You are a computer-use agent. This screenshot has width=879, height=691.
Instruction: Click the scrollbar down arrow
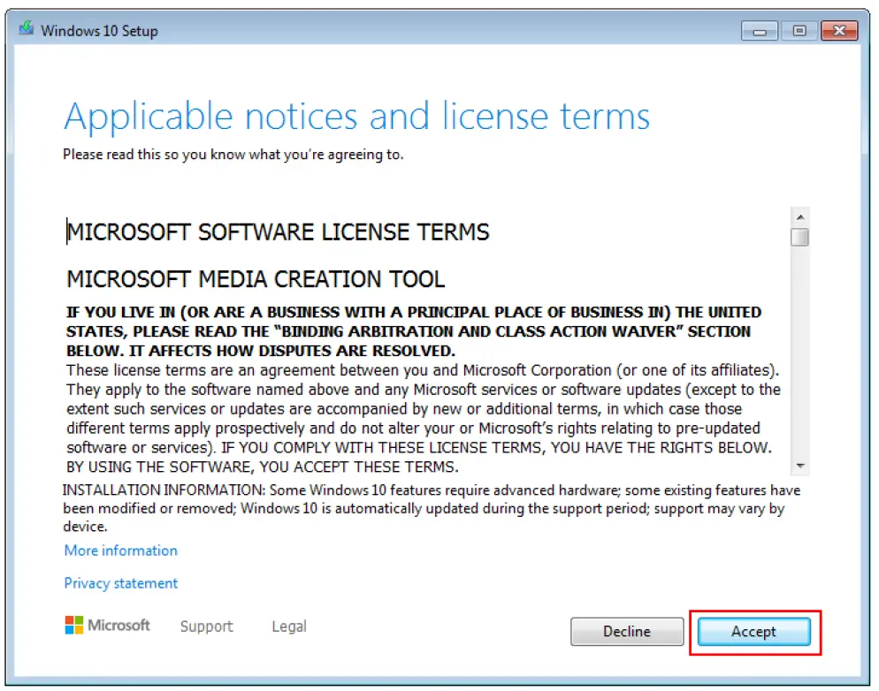[x=799, y=466]
